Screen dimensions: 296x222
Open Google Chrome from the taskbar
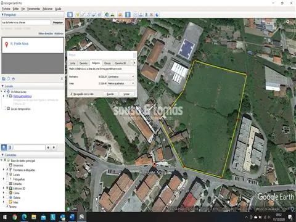point(14,217)
